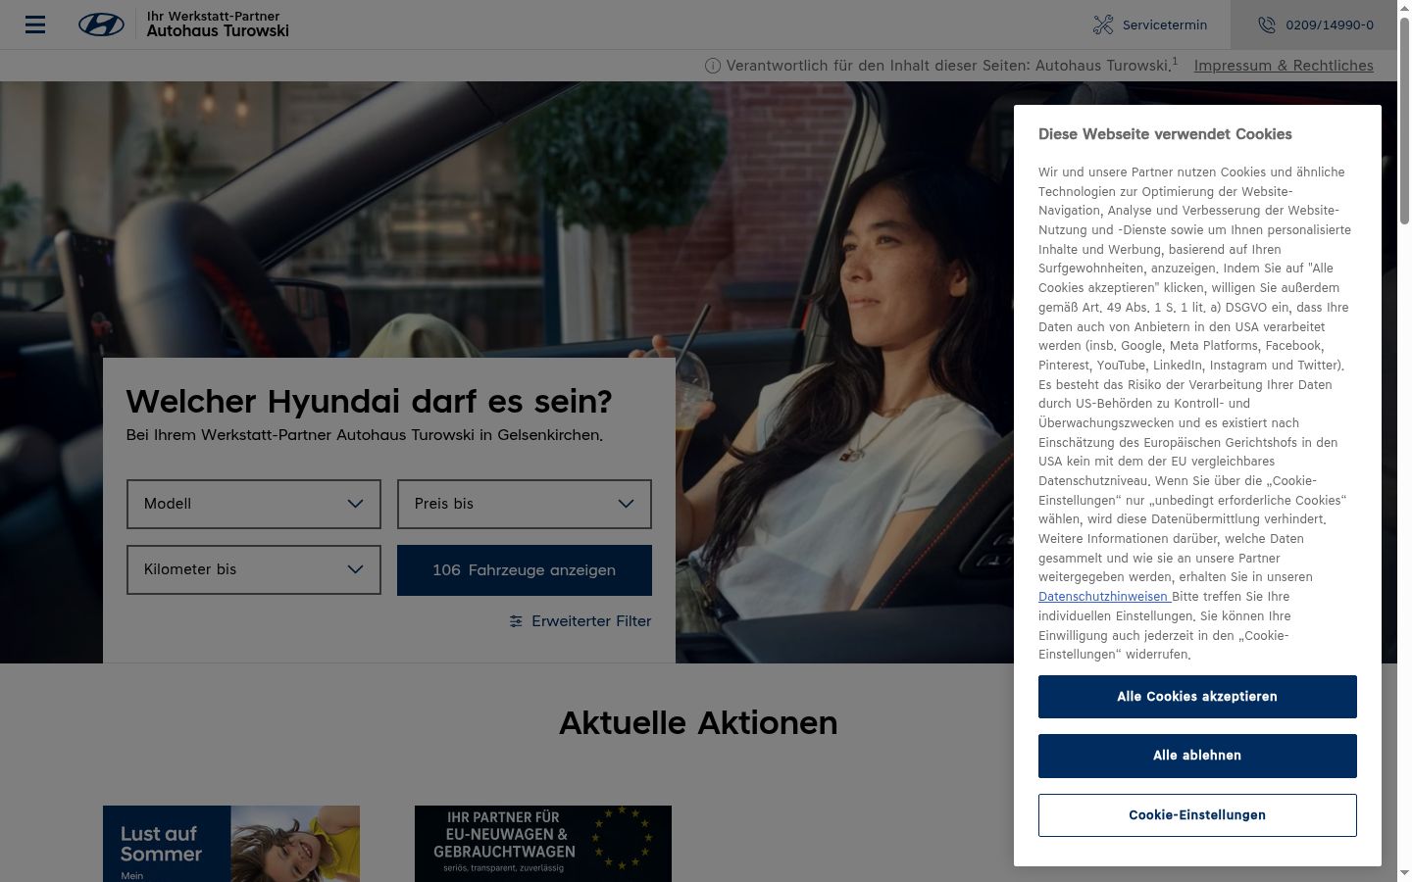This screenshot has width=1412, height=882.
Task: Open the Datenschutzhinweisen link
Action: coord(1103,597)
